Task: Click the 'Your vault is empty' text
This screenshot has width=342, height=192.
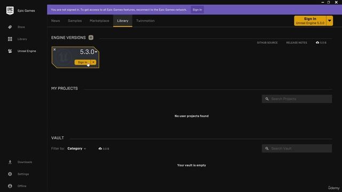Action: point(191,165)
